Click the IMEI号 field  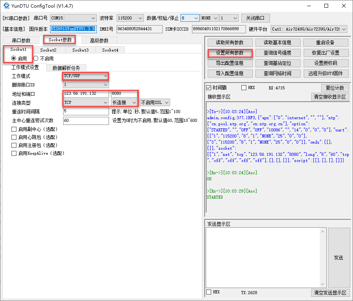pos(139,29)
